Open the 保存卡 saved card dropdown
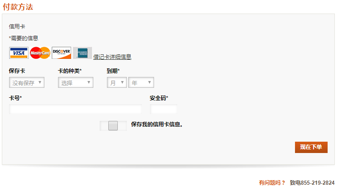This screenshot has width=348, height=196. (27, 82)
